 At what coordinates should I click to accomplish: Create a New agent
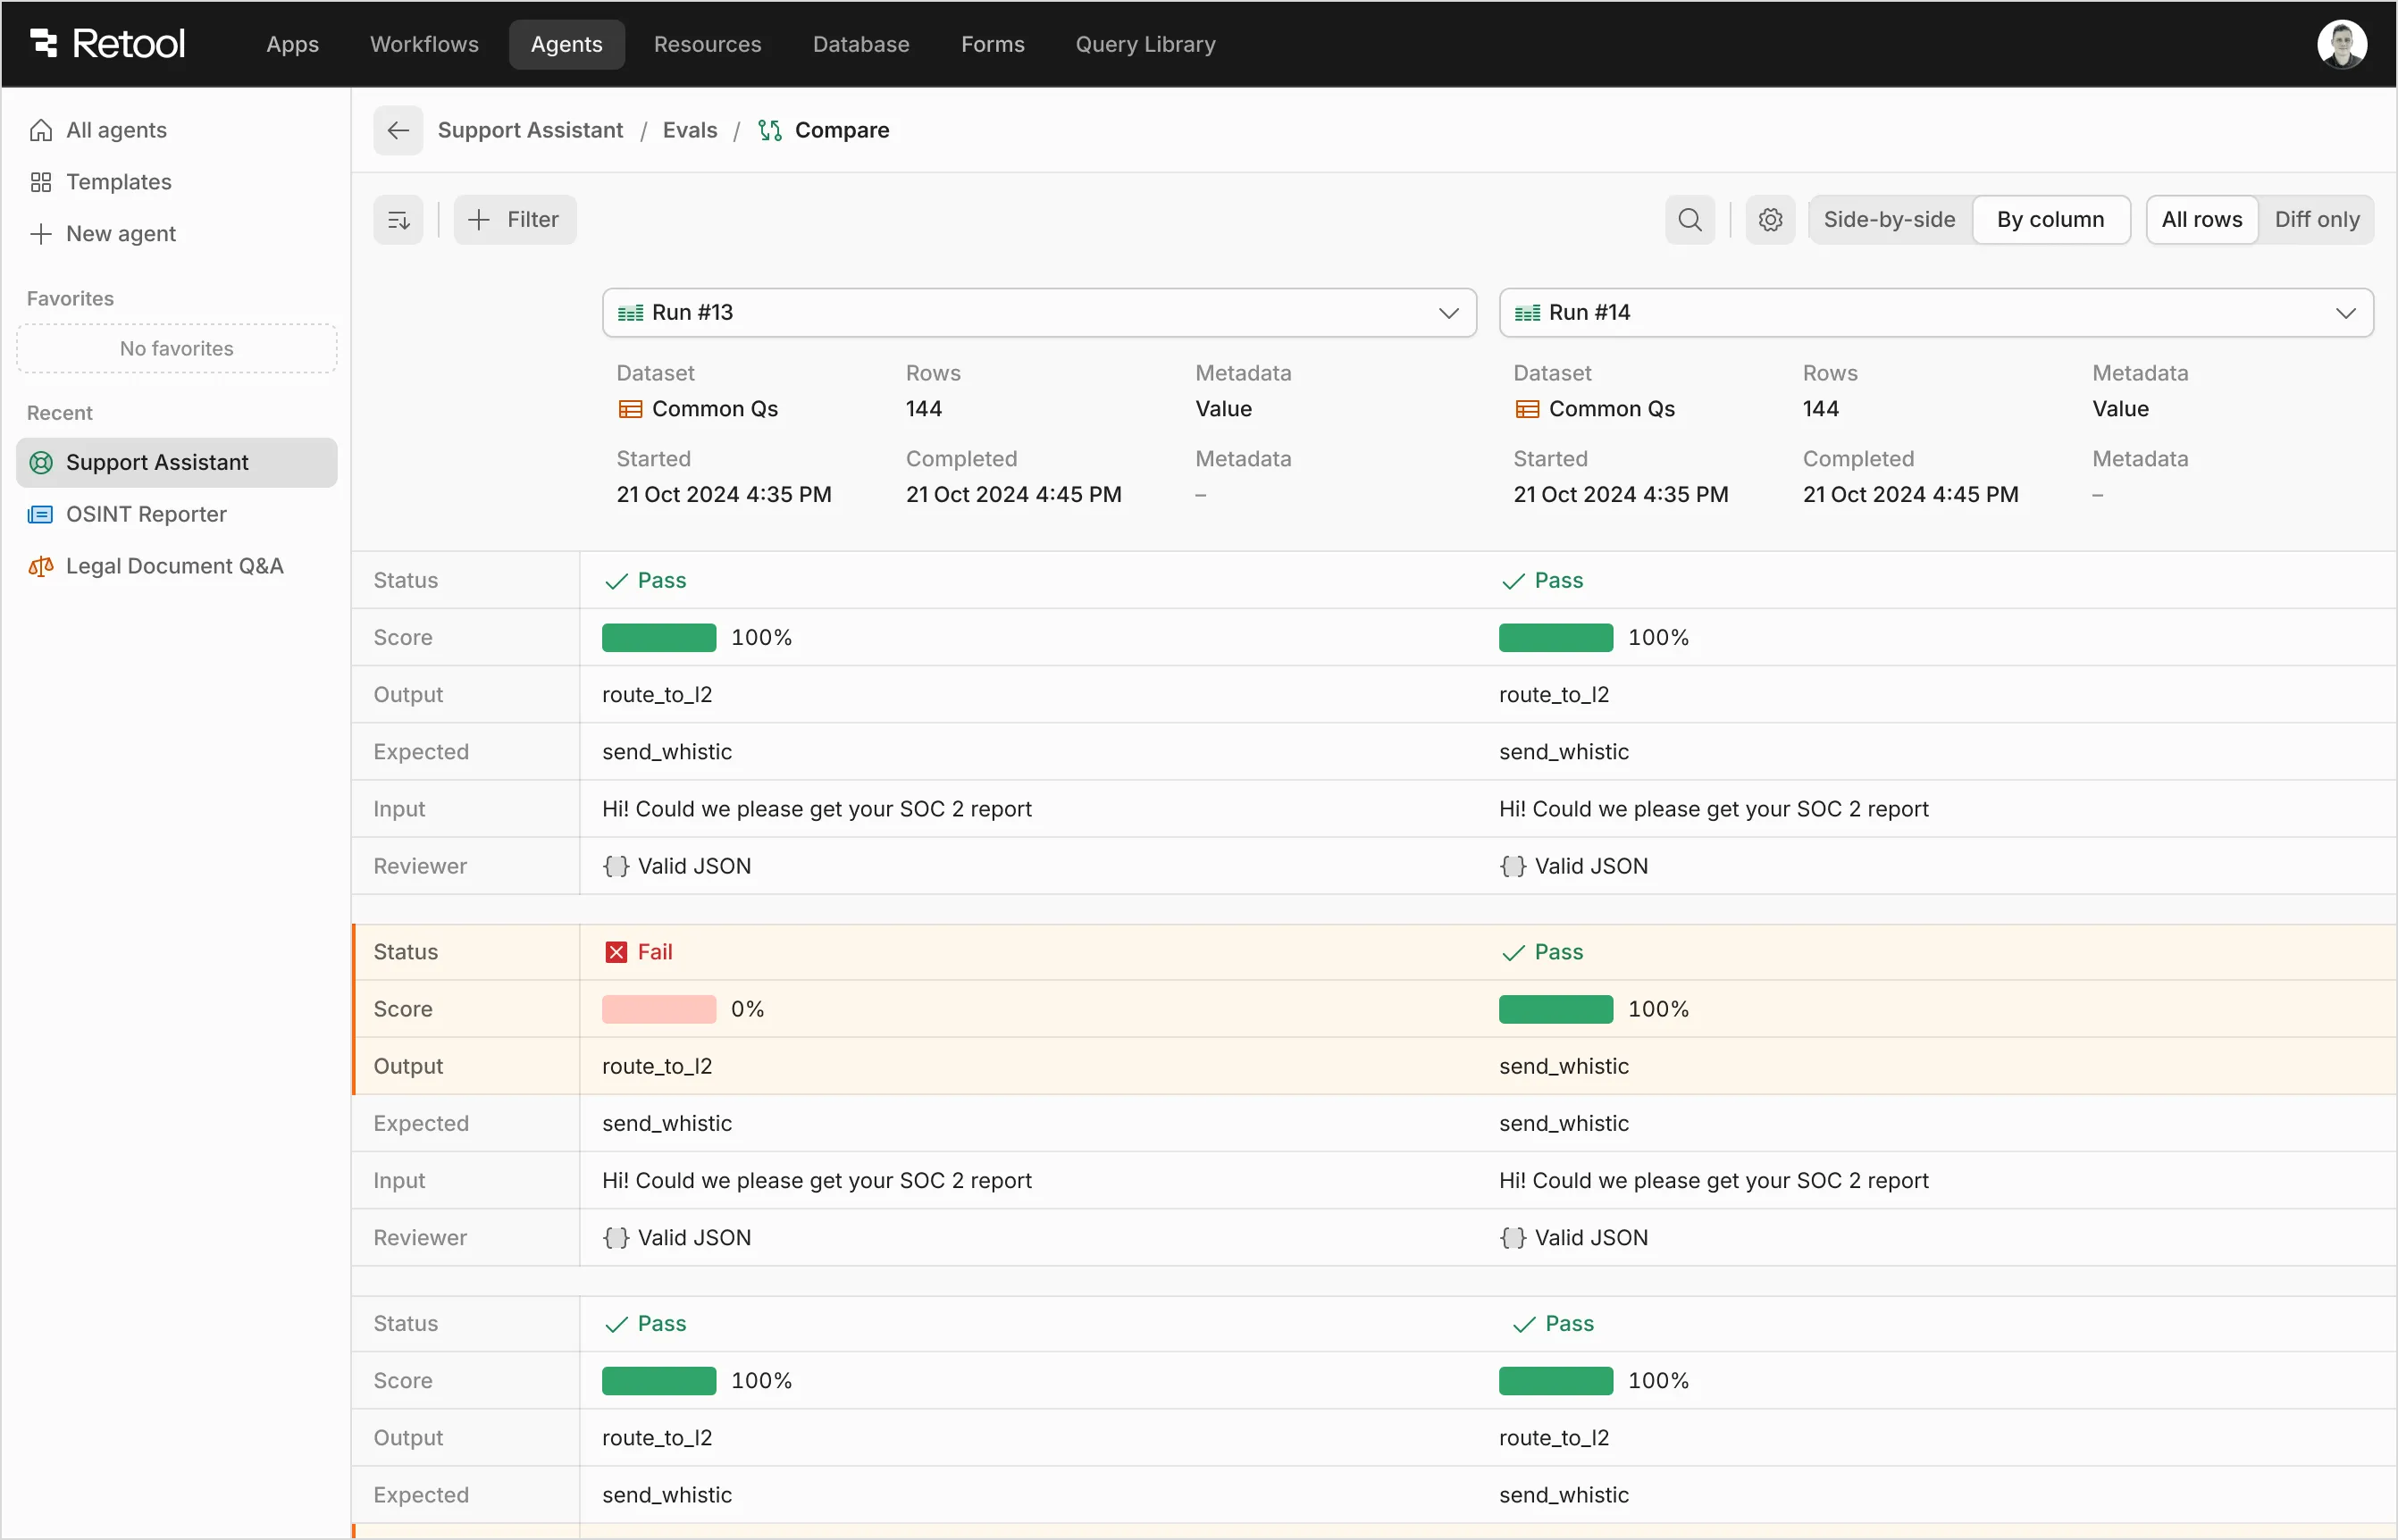point(118,233)
